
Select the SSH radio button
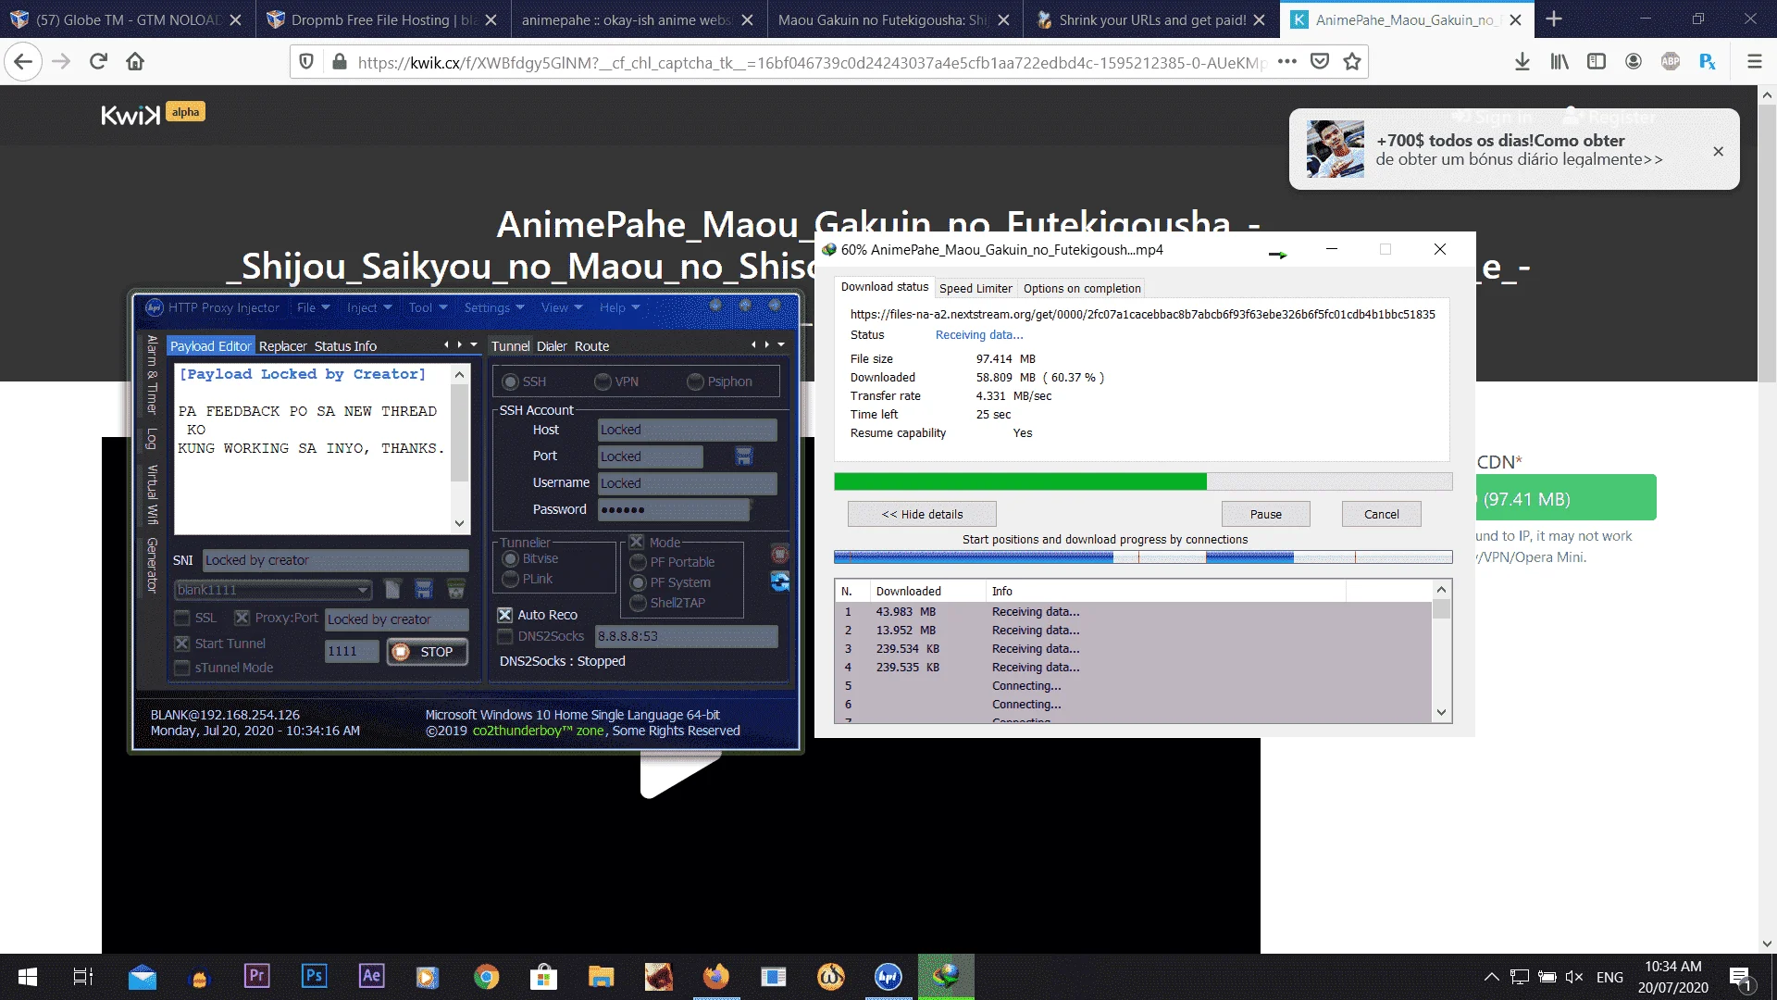pos(510,381)
